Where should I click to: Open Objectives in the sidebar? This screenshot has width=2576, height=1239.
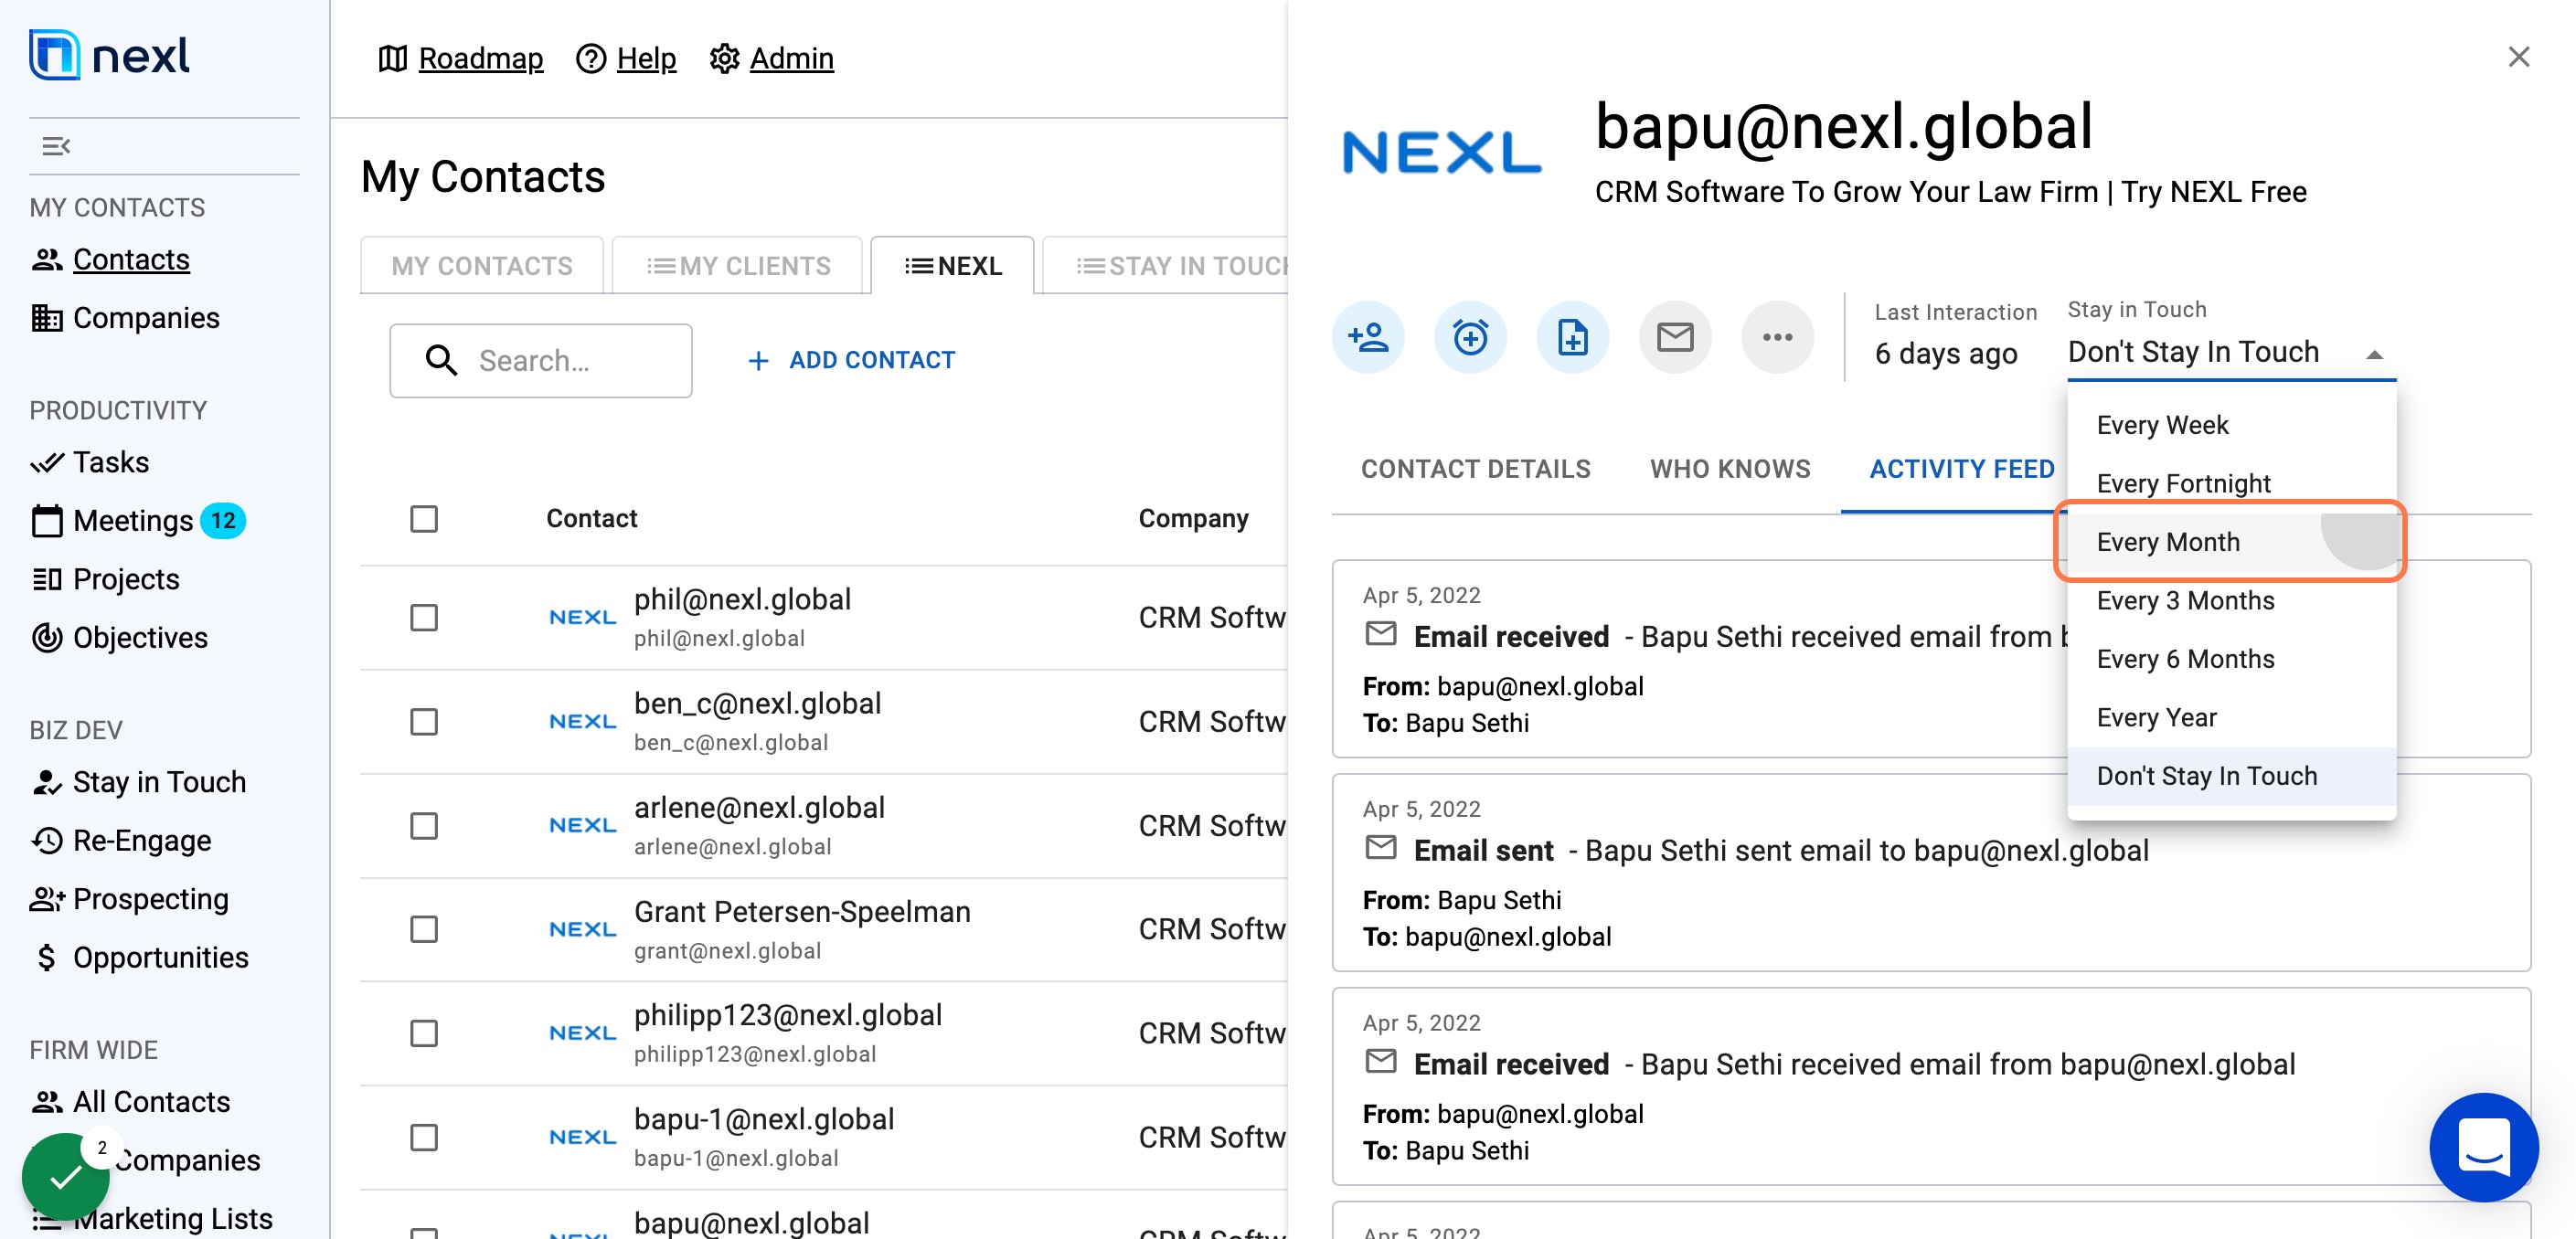(119, 638)
